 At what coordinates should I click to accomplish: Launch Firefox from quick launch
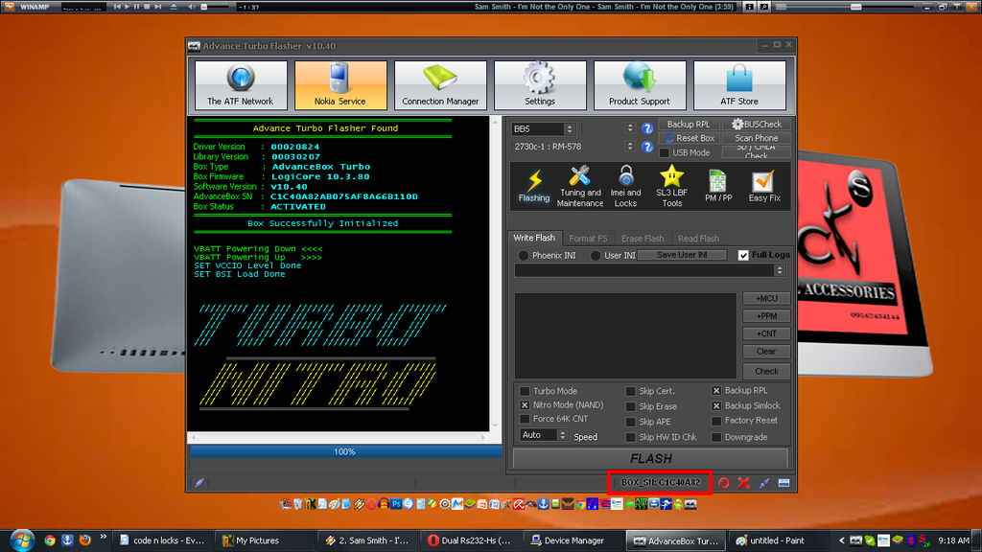click(84, 540)
